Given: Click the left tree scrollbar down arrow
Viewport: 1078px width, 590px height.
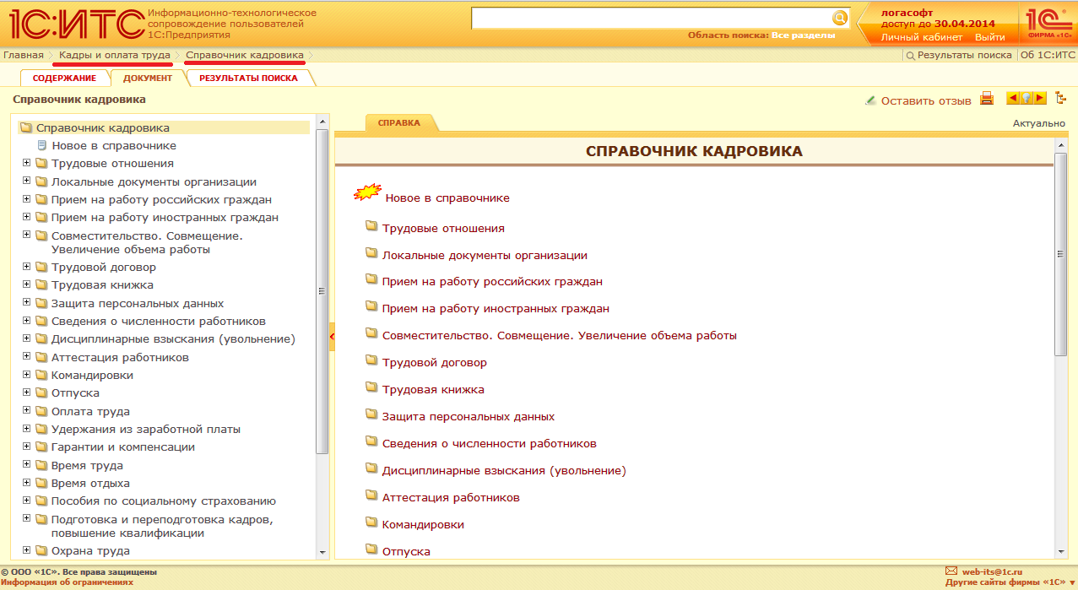Looking at the screenshot, I should click(x=322, y=552).
